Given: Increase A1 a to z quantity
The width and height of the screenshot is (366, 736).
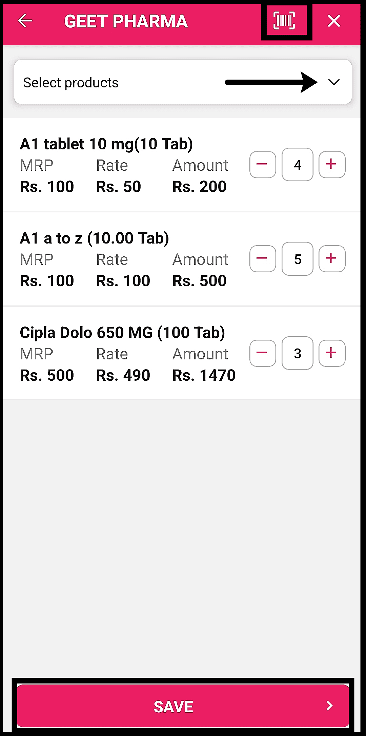Looking at the screenshot, I should (332, 259).
